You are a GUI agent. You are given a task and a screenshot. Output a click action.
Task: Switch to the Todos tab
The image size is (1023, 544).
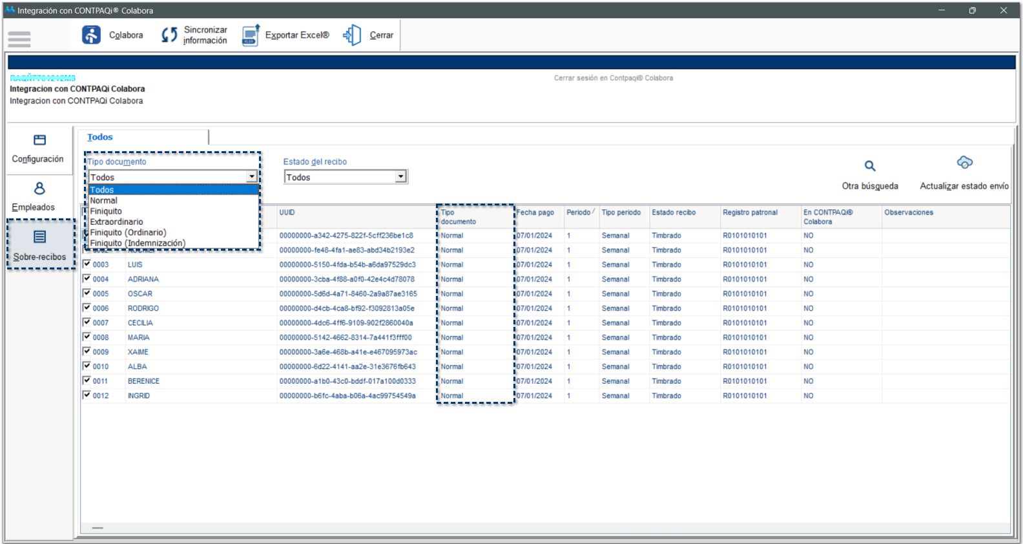(x=100, y=137)
